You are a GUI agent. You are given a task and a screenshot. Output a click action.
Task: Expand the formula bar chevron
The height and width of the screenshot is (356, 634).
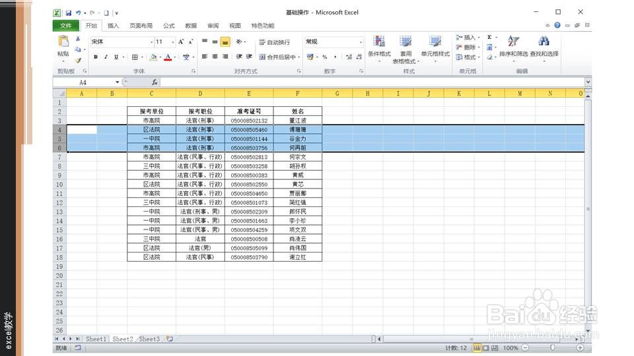[x=588, y=82]
